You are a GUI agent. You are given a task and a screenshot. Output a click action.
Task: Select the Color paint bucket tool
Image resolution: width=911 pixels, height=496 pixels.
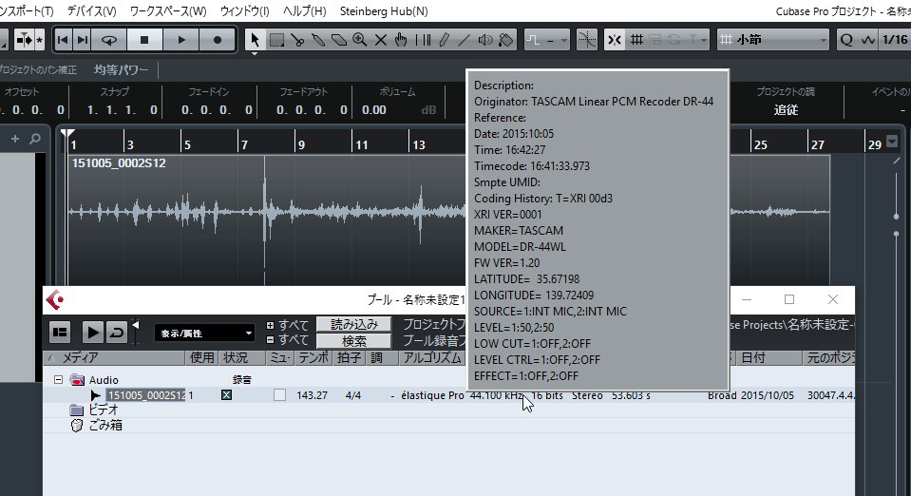click(506, 40)
